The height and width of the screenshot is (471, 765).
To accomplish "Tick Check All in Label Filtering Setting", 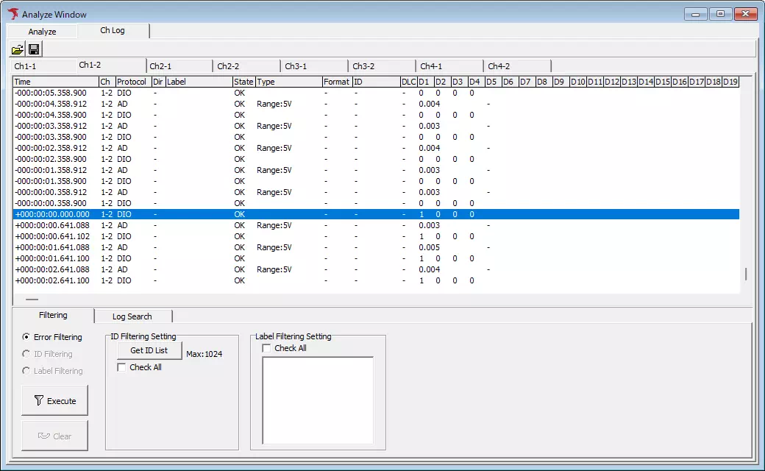I will (x=266, y=348).
